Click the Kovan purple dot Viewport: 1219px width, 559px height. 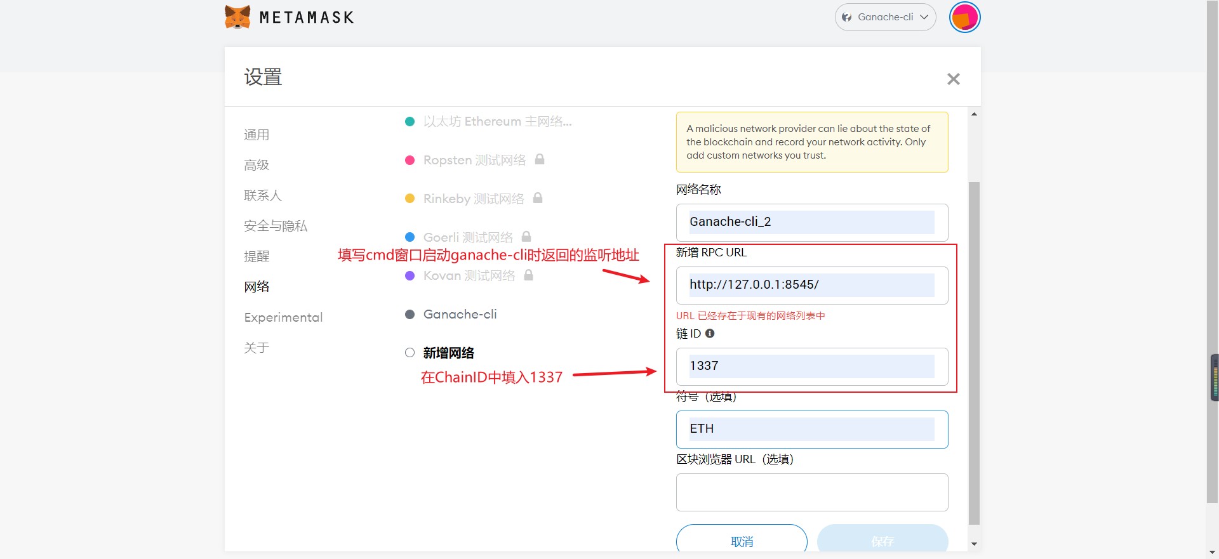[410, 275]
